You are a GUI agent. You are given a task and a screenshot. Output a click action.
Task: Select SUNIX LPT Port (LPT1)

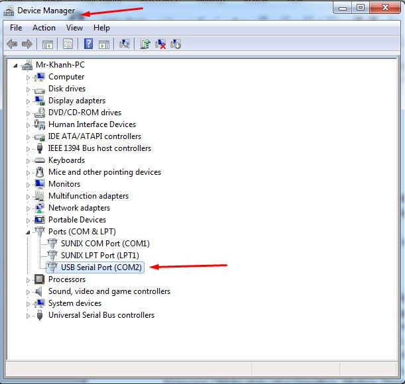tap(100, 256)
